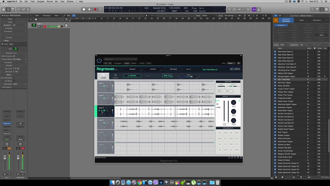Record-enable the Inst 1 track
Viewport: 330px width, 186px height.
pyautogui.click(x=45, y=26)
